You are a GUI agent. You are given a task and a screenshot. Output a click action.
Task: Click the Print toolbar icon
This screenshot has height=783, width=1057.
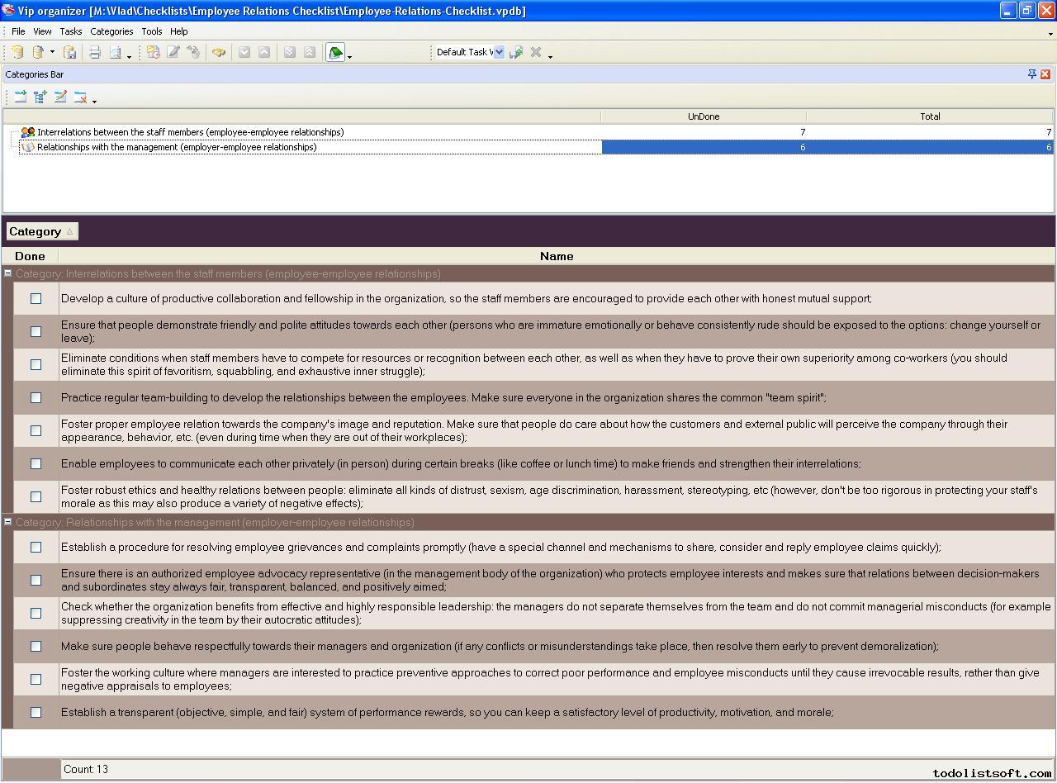95,53
